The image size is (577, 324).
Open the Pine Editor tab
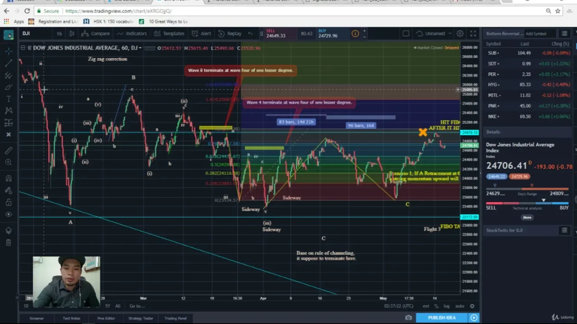pyautogui.click(x=106, y=318)
